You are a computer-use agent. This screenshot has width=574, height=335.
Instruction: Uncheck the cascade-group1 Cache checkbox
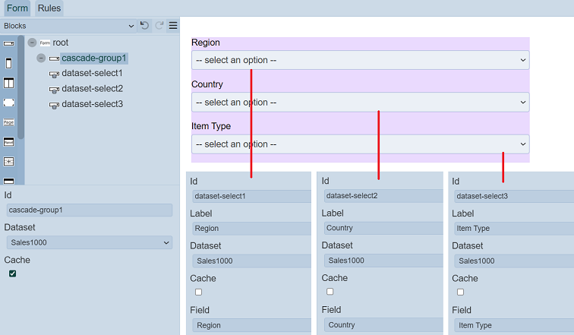pyautogui.click(x=12, y=273)
